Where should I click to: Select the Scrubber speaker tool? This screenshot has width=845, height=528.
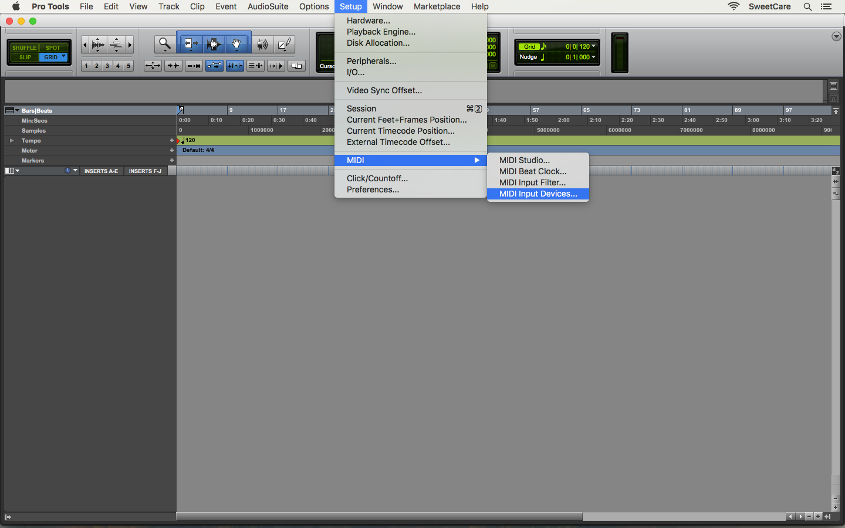(262, 44)
